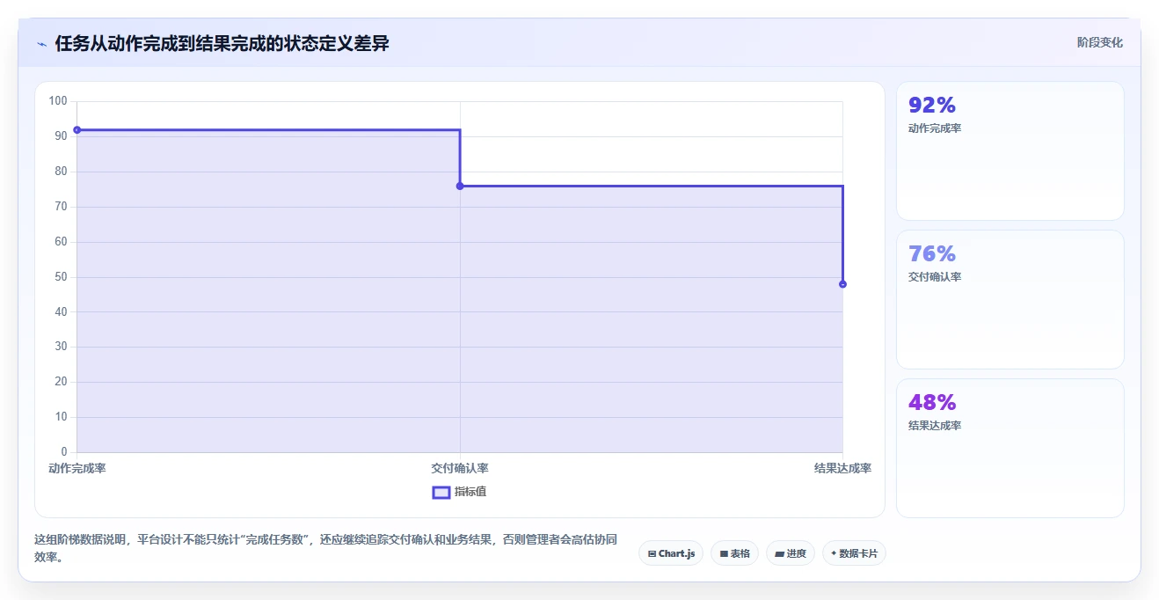Click the y-axis value 100

tap(58, 101)
